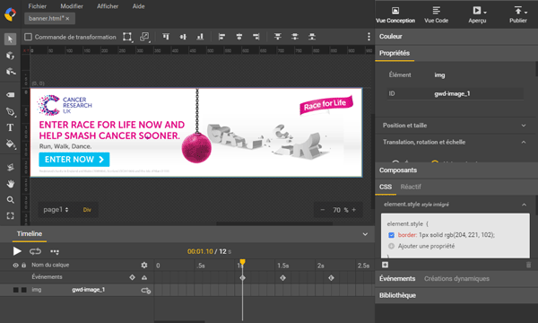
Task: Distribute selection by top edges
Action: 278,37
